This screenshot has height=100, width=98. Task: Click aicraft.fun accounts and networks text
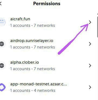(33, 25)
